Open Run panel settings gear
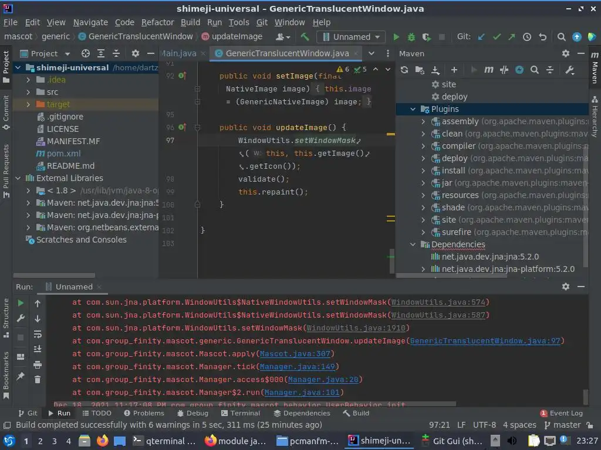The height and width of the screenshot is (450, 601). [566, 287]
